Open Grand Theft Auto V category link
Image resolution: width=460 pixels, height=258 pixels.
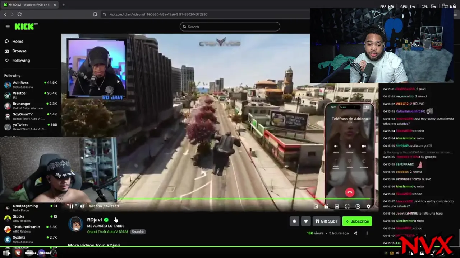point(107,232)
